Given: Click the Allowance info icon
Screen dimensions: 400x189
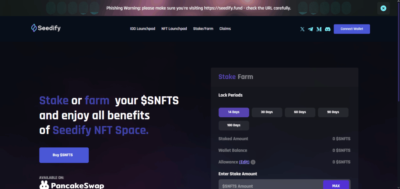Looking at the screenshot, I should coord(253,162).
